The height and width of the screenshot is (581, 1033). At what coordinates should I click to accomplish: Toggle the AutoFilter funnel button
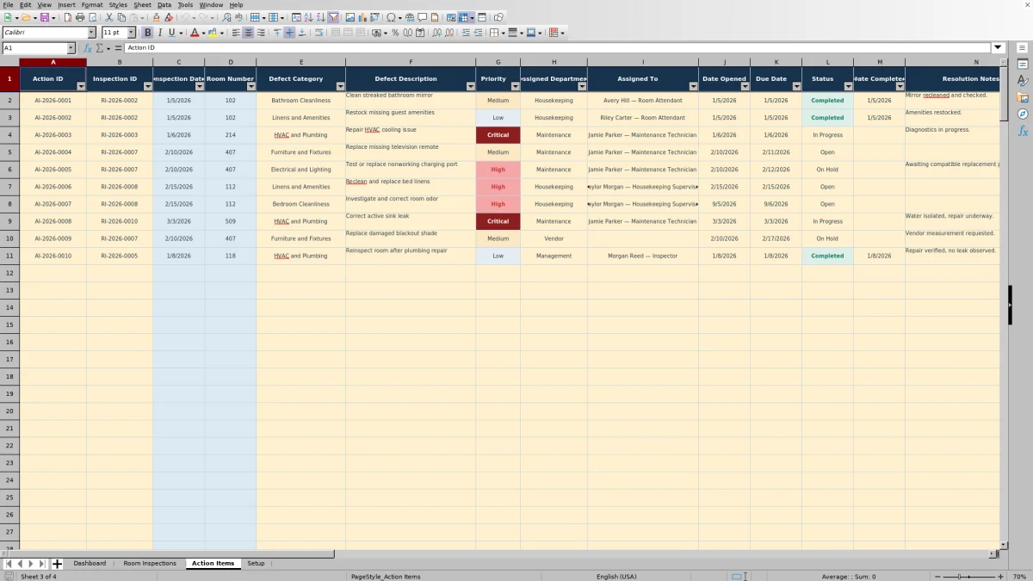coord(333,17)
